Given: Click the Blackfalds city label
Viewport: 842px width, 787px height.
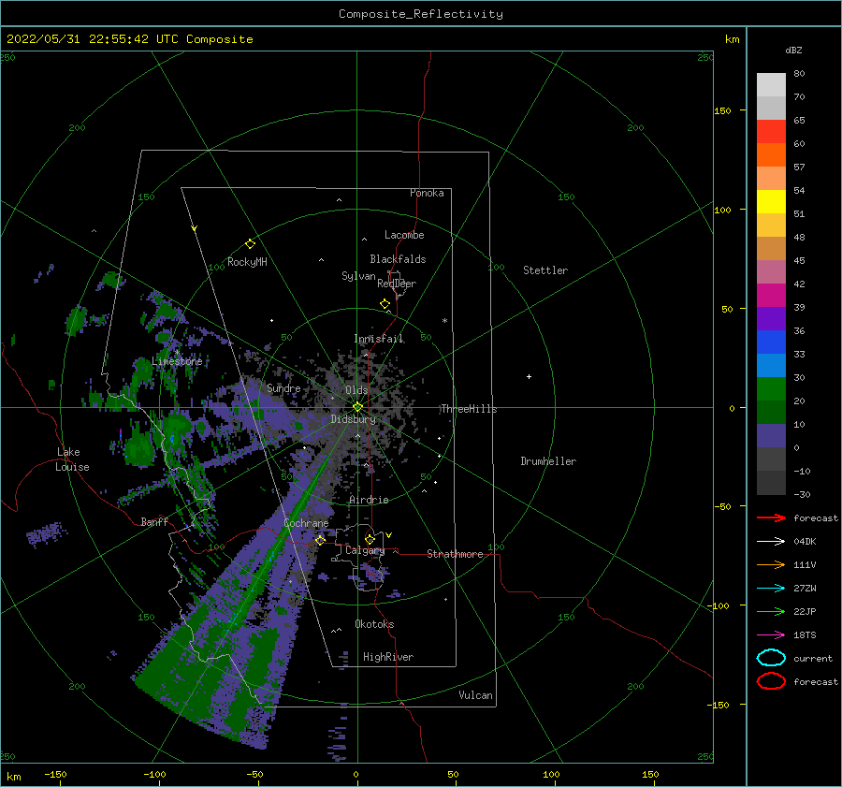Looking at the screenshot, I should (398, 259).
